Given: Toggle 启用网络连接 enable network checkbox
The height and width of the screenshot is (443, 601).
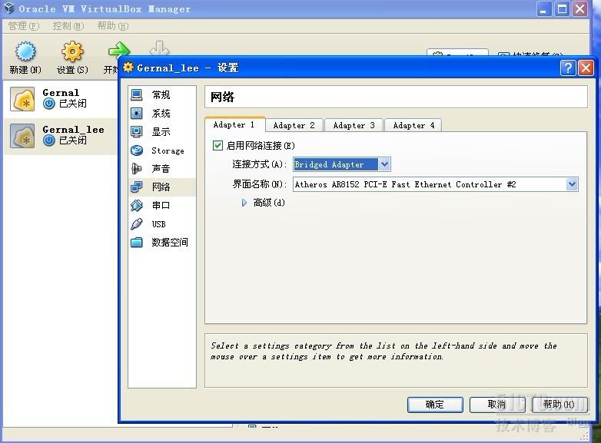Looking at the screenshot, I should (217, 146).
